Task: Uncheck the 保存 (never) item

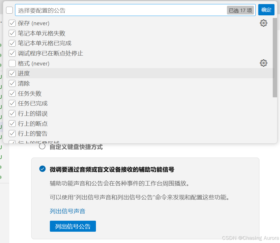Action: point(12,23)
